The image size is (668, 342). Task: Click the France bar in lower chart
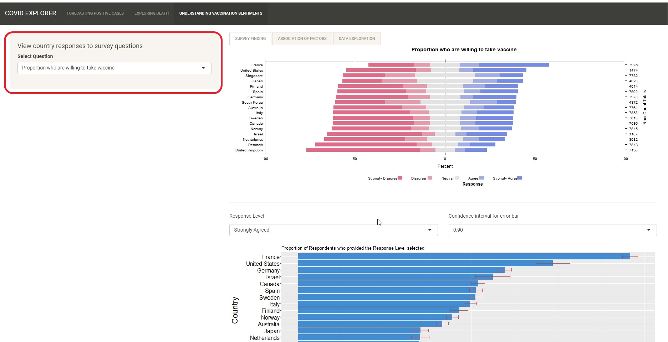point(464,256)
